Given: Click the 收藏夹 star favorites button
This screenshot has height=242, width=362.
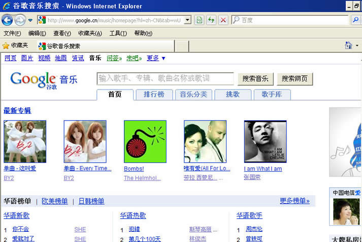Looking at the screenshot, I should [x=15, y=46].
